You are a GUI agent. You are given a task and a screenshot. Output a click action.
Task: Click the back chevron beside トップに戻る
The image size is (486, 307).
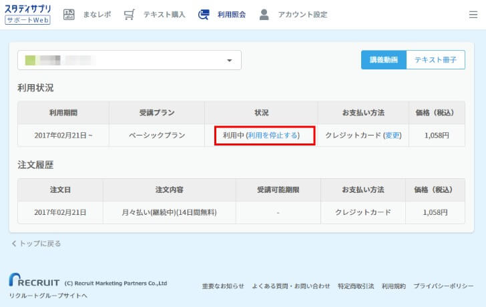pos(14,244)
